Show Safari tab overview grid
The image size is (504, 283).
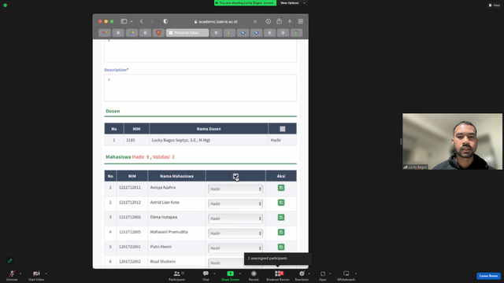coord(301,21)
